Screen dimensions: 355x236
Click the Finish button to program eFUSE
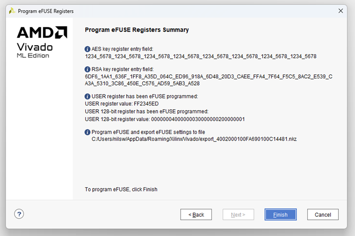tap(280, 215)
